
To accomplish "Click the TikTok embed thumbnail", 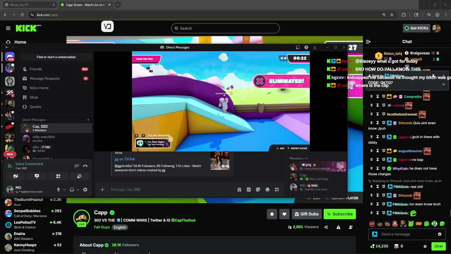I will coord(220,161).
